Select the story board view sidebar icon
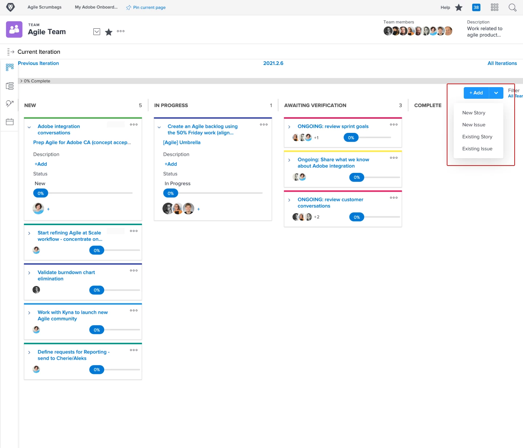 [x=9, y=67]
